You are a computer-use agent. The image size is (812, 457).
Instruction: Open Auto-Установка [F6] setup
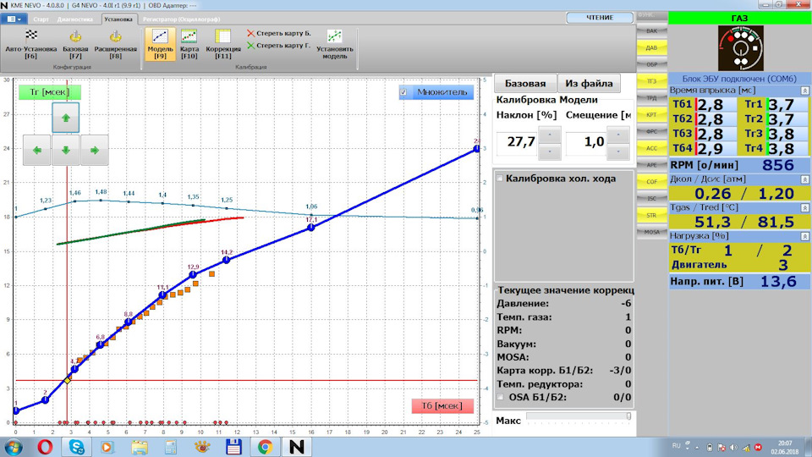pos(31,44)
